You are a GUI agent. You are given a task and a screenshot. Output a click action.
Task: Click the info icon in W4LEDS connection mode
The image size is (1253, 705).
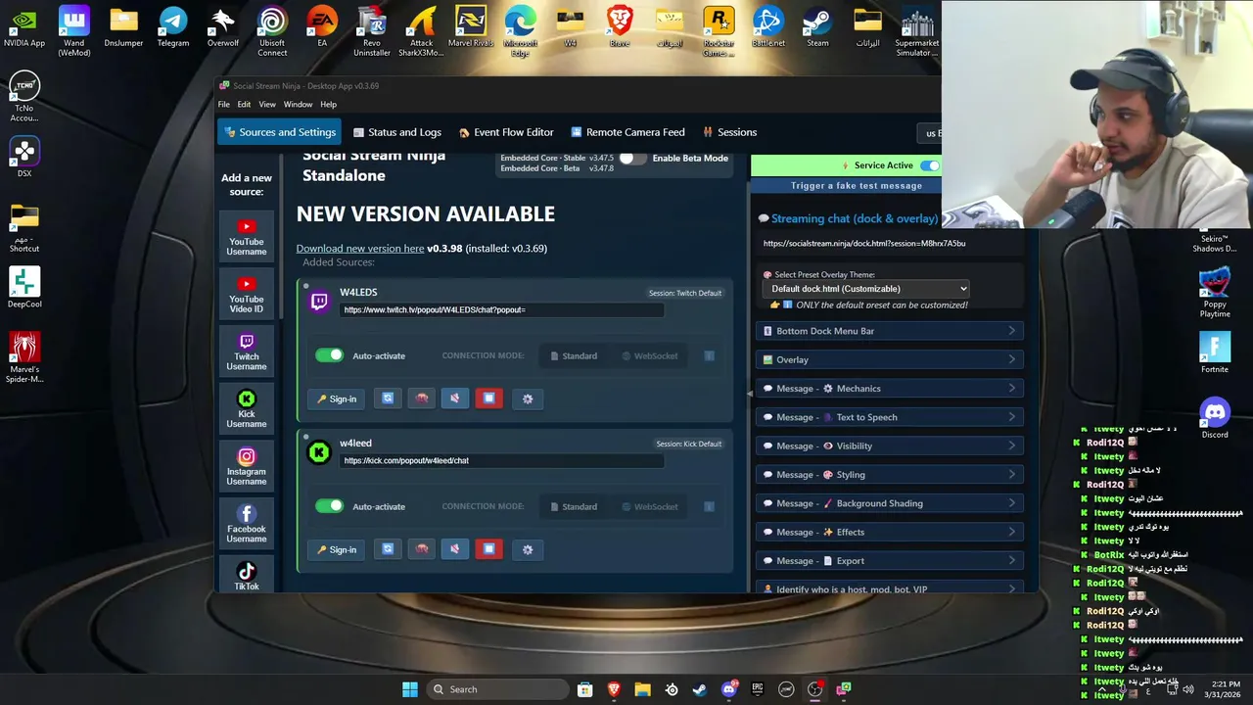[x=709, y=355]
